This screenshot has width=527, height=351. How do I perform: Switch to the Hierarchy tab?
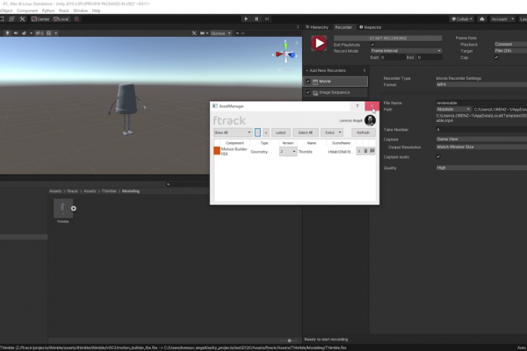[x=317, y=27]
